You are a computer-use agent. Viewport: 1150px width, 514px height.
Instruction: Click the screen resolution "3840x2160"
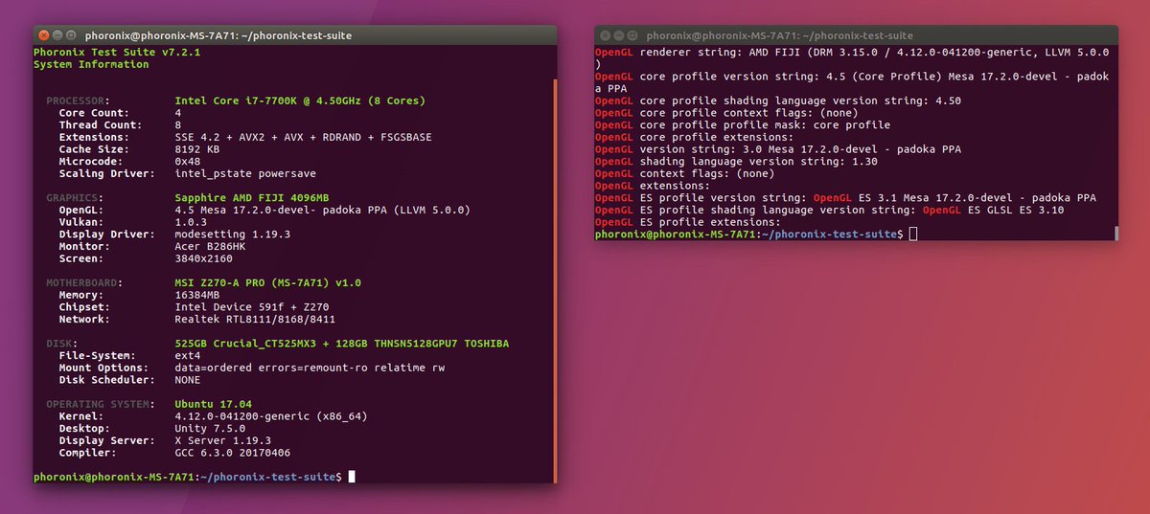coord(203,258)
